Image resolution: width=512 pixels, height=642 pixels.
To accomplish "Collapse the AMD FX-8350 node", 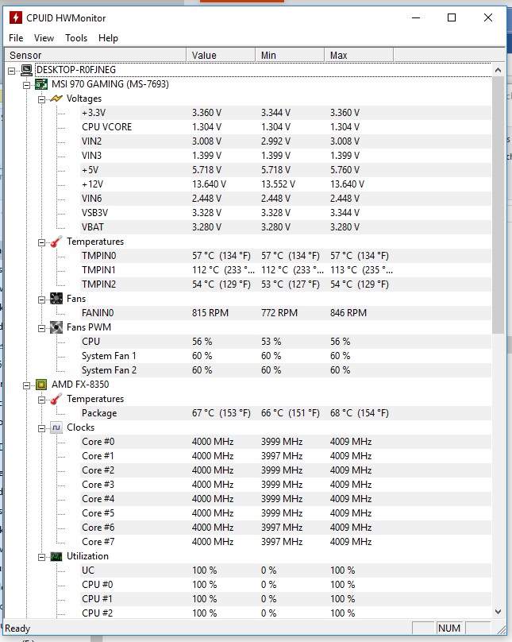I will pos(26,385).
